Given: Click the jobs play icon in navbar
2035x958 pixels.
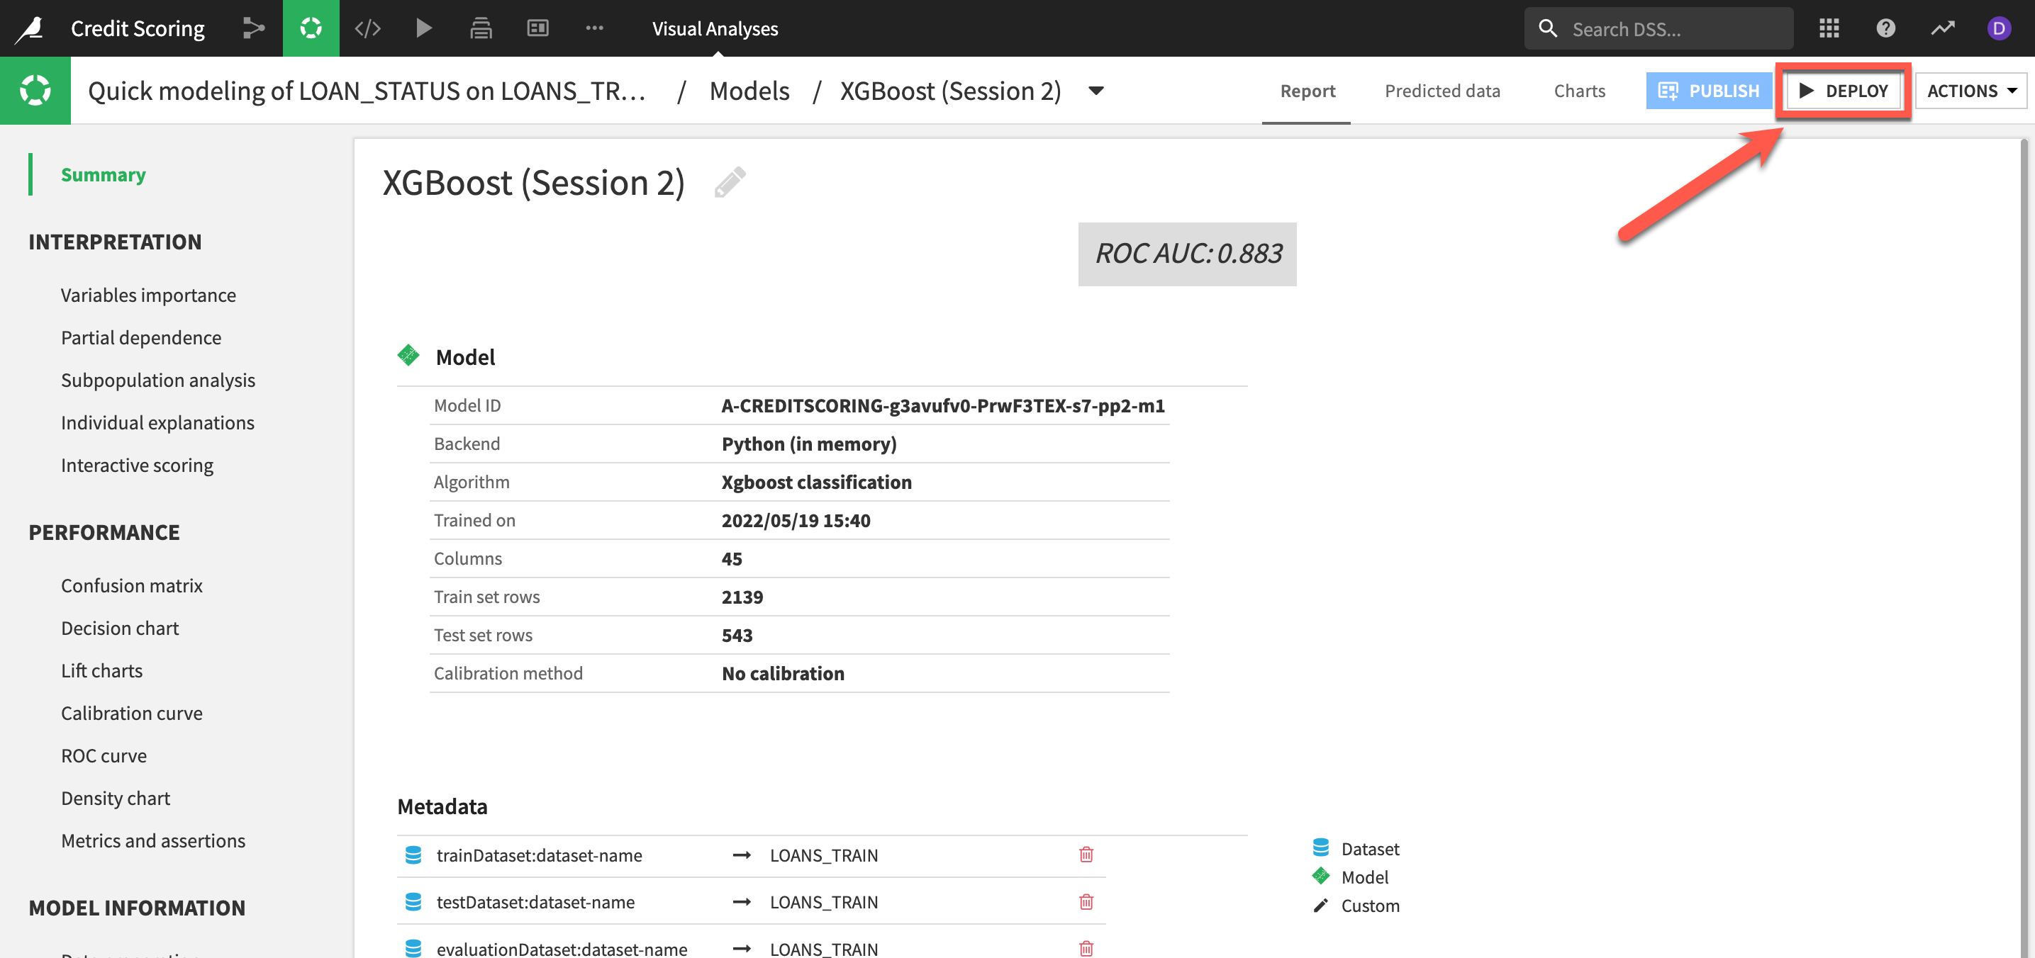Looking at the screenshot, I should 424,28.
